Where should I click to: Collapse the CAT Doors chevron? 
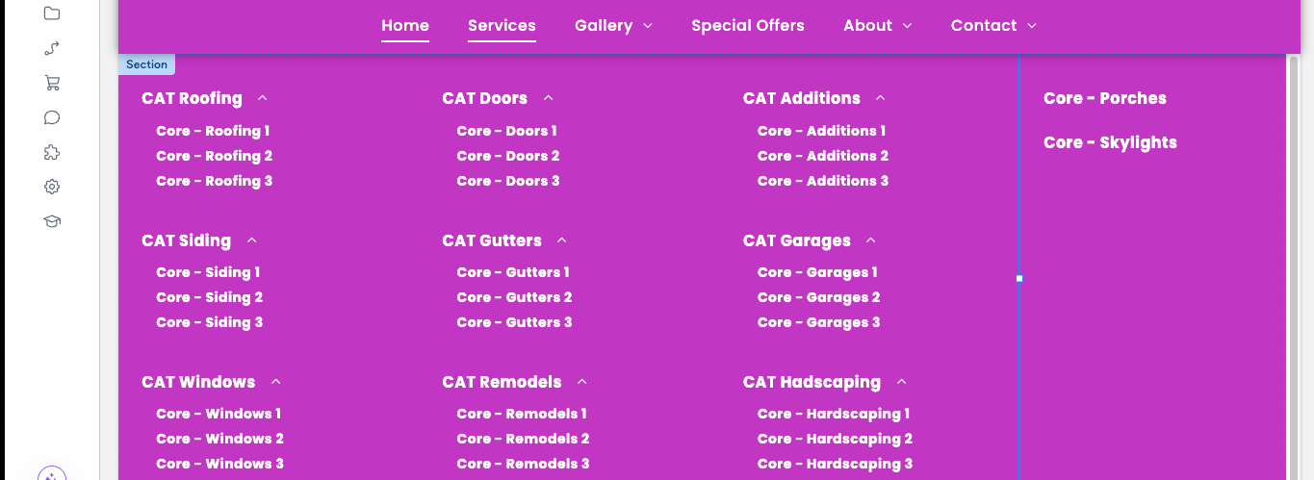pyautogui.click(x=548, y=98)
